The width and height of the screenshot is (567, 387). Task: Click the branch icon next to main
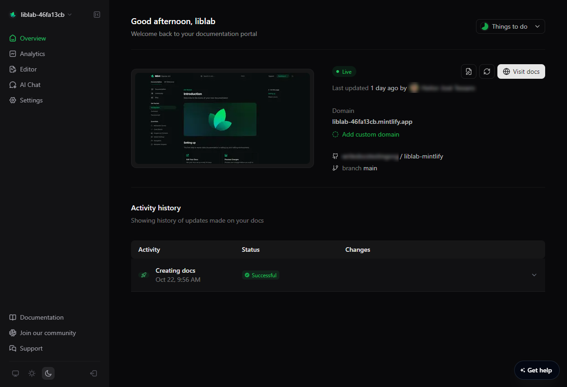tap(335, 168)
